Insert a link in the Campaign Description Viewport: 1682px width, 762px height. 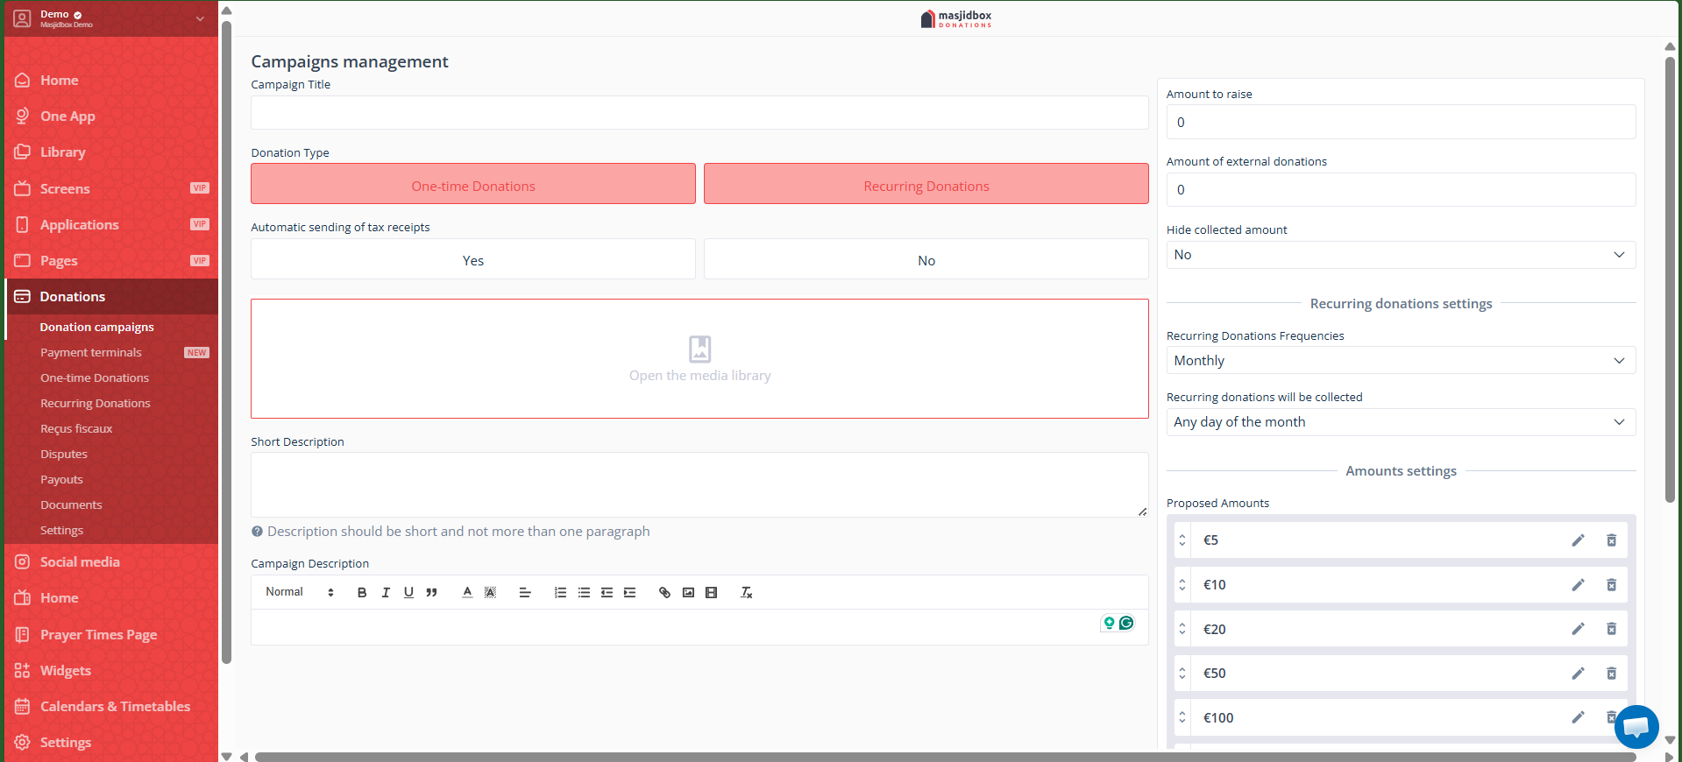(664, 593)
